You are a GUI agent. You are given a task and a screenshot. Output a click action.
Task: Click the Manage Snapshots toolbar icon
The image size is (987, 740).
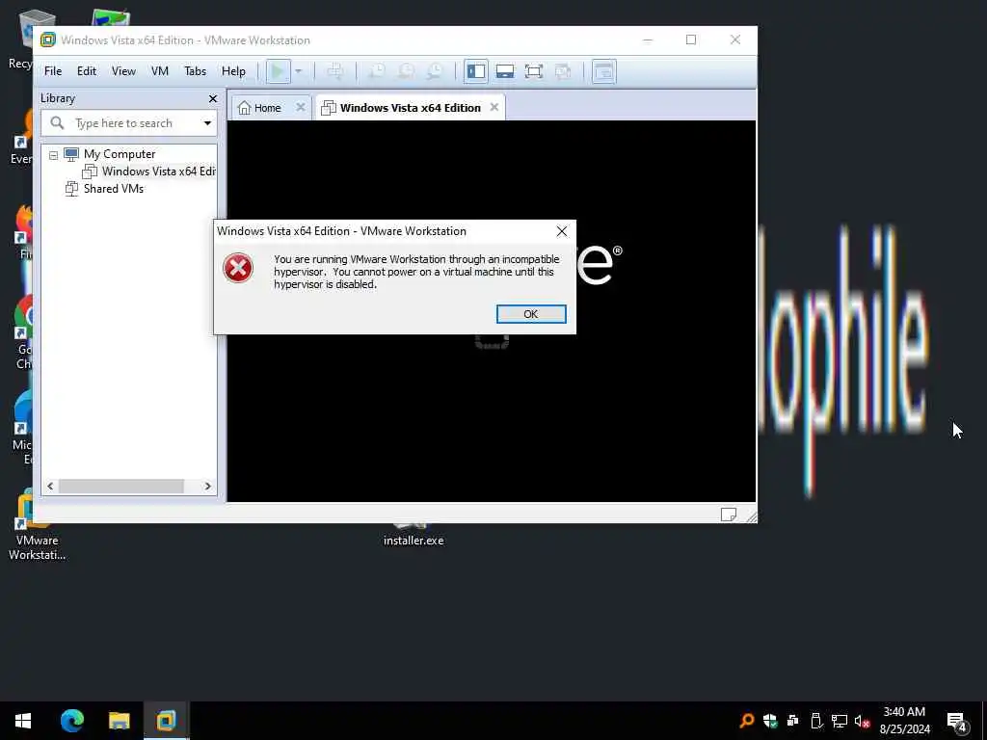point(435,71)
